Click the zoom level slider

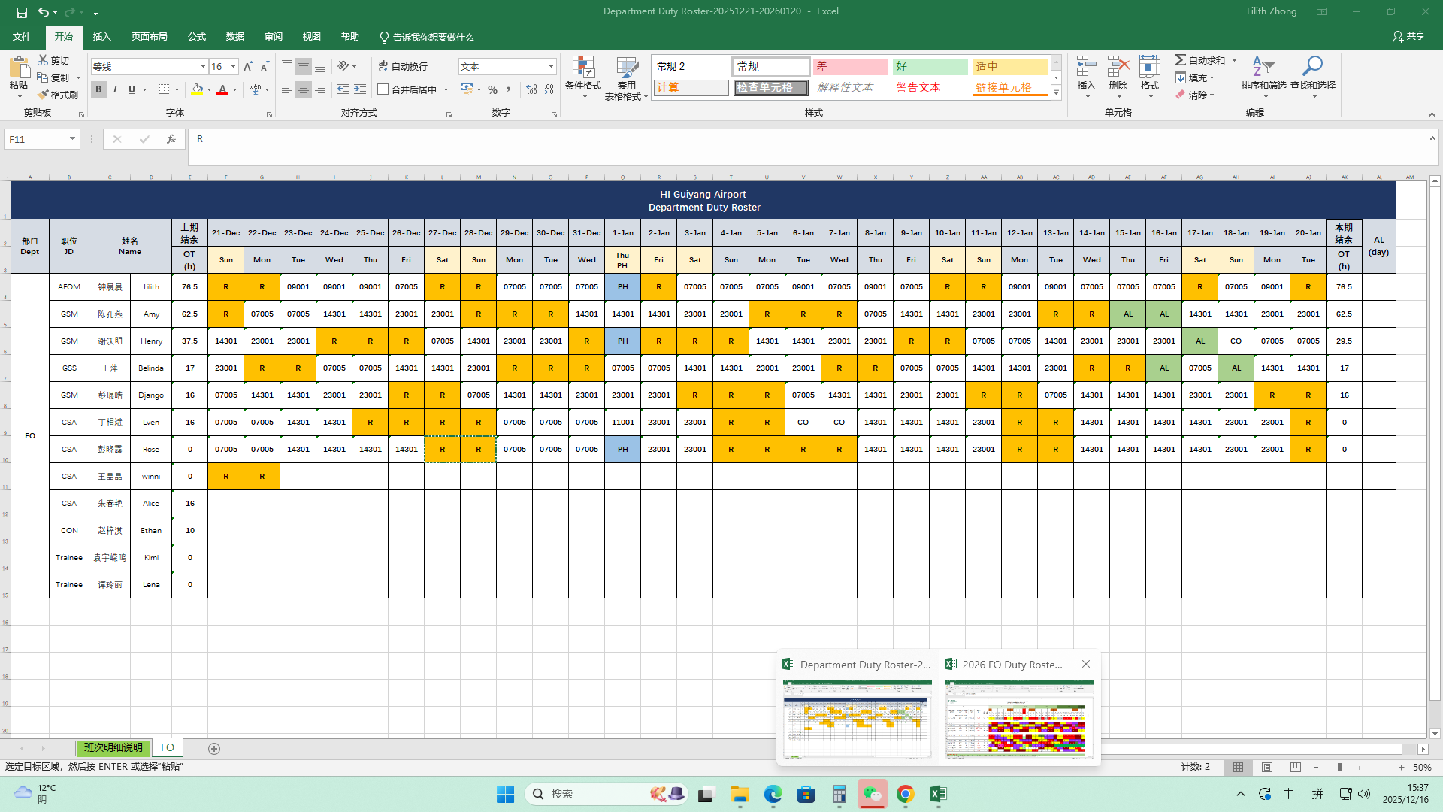1339,768
